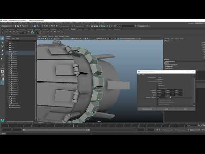The width and height of the screenshot is (205, 154).
Task: Click the Save Scene icon on status line
Action: [20, 26]
